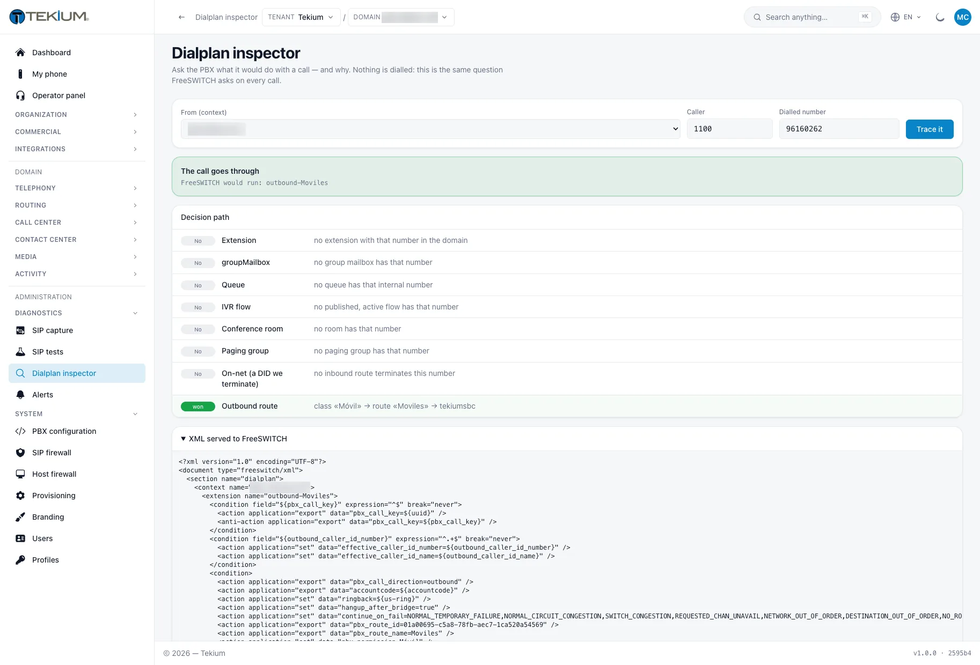This screenshot has height=665, width=980.
Task: Click the PBX configuration code icon
Action: [x=20, y=431]
